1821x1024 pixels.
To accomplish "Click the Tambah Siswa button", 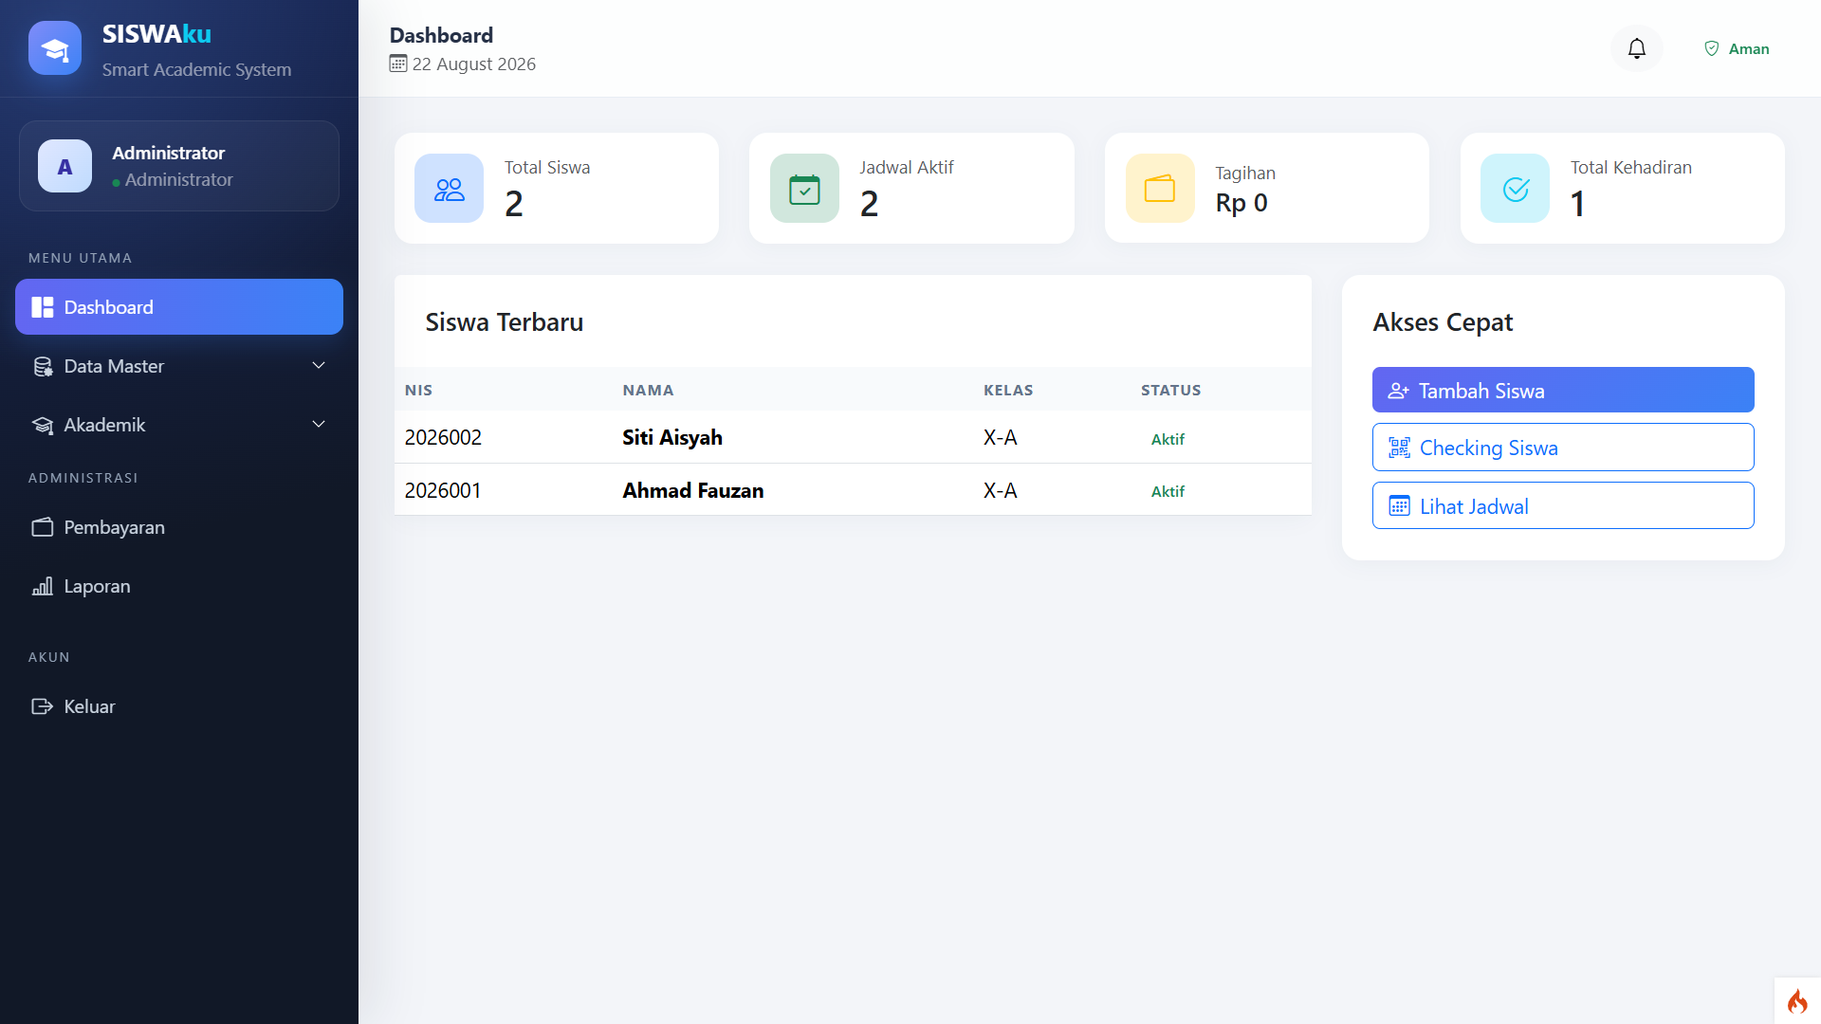I will click(1563, 390).
